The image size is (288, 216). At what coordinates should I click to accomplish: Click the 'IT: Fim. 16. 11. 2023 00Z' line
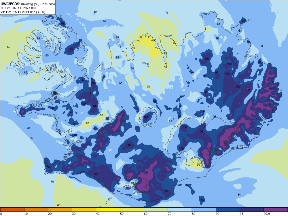pyautogui.click(x=18, y=8)
